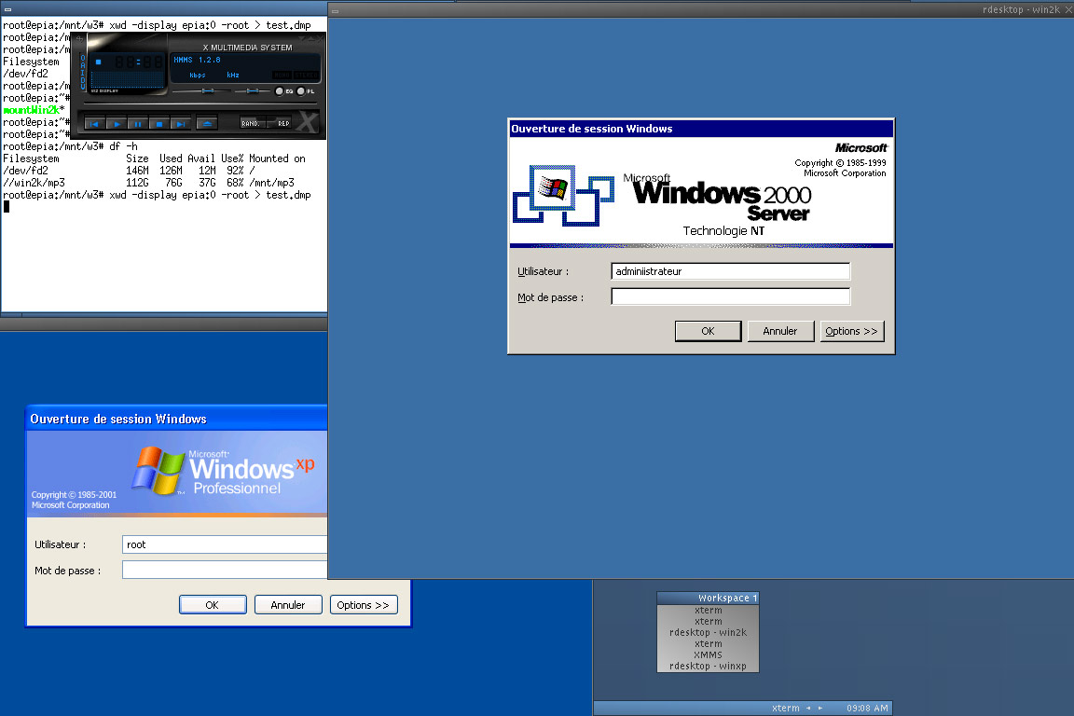1074x716 pixels.
Task: Click Annuler in the Windows XP login dialog
Action: point(288,605)
